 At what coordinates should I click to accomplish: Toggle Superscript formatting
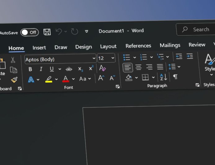point(91,68)
